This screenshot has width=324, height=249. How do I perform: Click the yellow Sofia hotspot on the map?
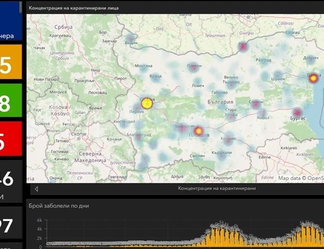pyautogui.click(x=147, y=103)
